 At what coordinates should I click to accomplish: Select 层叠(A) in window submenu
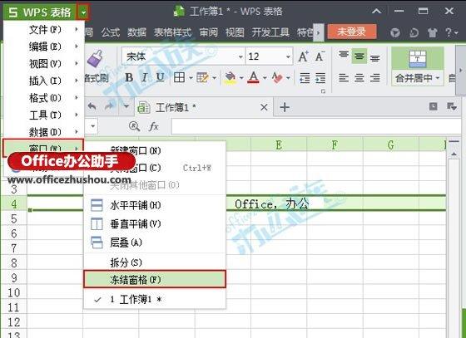point(155,242)
